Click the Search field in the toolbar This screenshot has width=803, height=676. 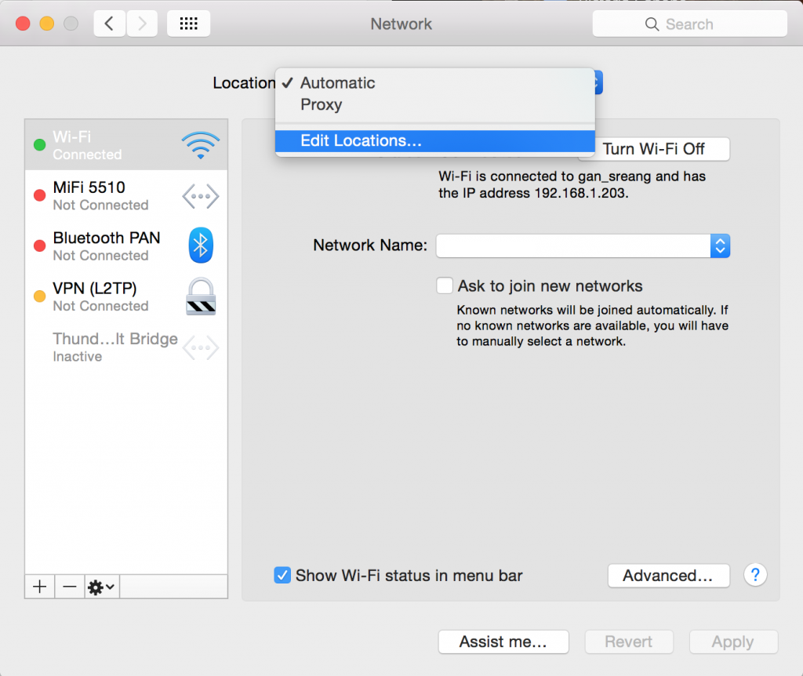pos(689,24)
